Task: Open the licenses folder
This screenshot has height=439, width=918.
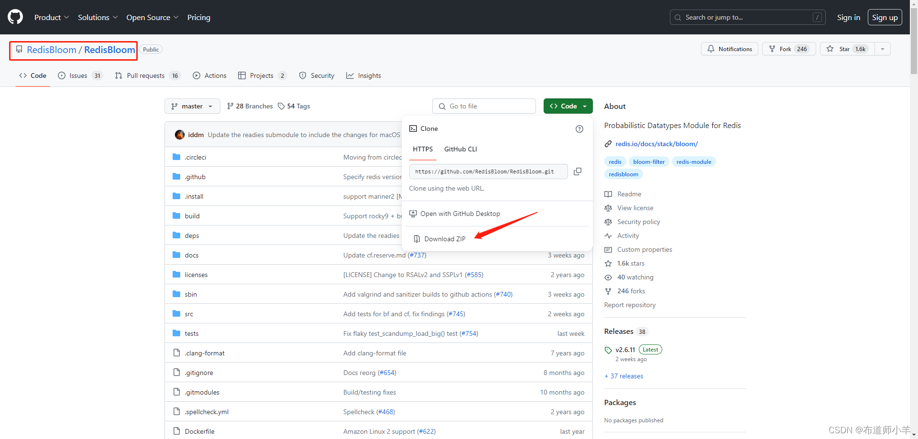Action: pyautogui.click(x=196, y=275)
